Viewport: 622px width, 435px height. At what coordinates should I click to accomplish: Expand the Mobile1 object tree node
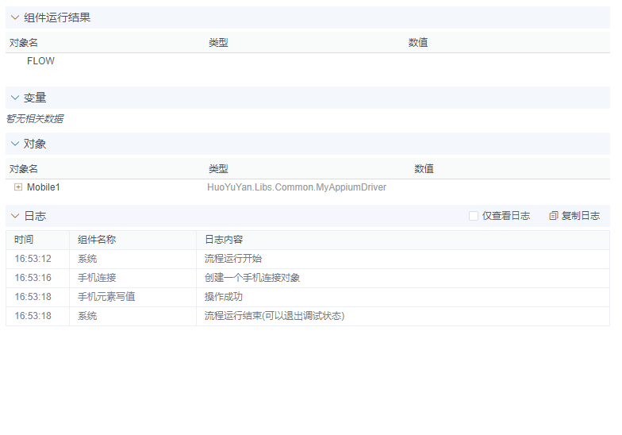click(18, 187)
